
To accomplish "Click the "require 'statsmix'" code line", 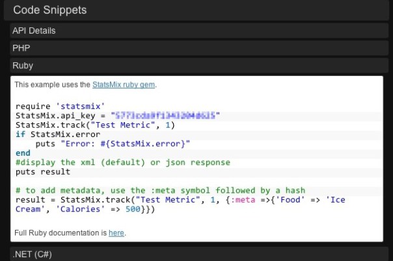I will 60,106.
